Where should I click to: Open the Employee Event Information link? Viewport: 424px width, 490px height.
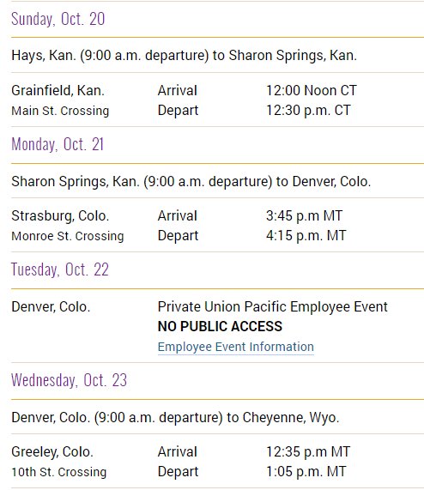(x=235, y=348)
